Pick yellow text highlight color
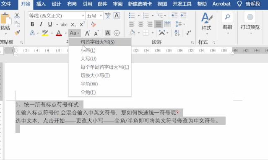Screen dimensions: 268x160 pyautogui.click(x=45, y=33)
